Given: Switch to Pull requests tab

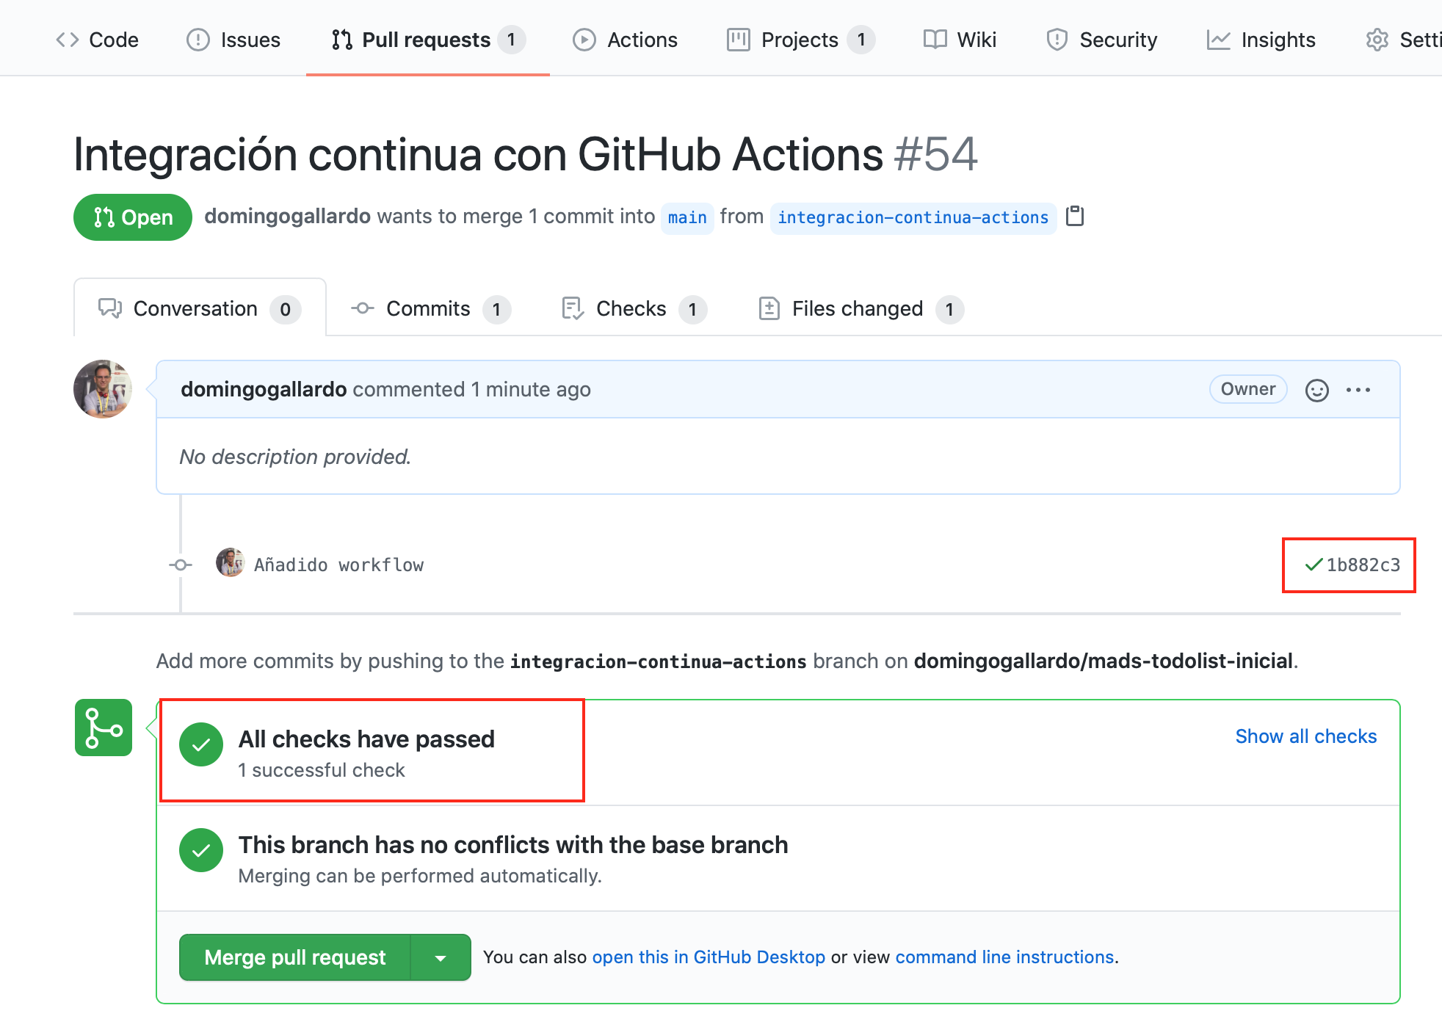Looking at the screenshot, I should click(428, 40).
